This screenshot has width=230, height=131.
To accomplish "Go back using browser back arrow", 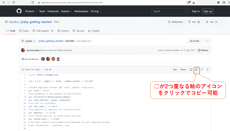I will [x=3, y=2].
